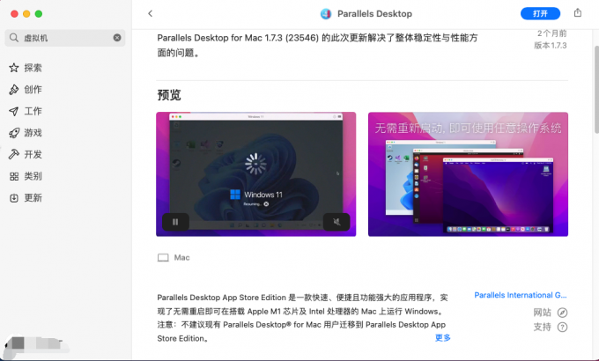Click the search magnifier icon
Image resolution: width=599 pixels, height=361 pixels.
[14, 38]
